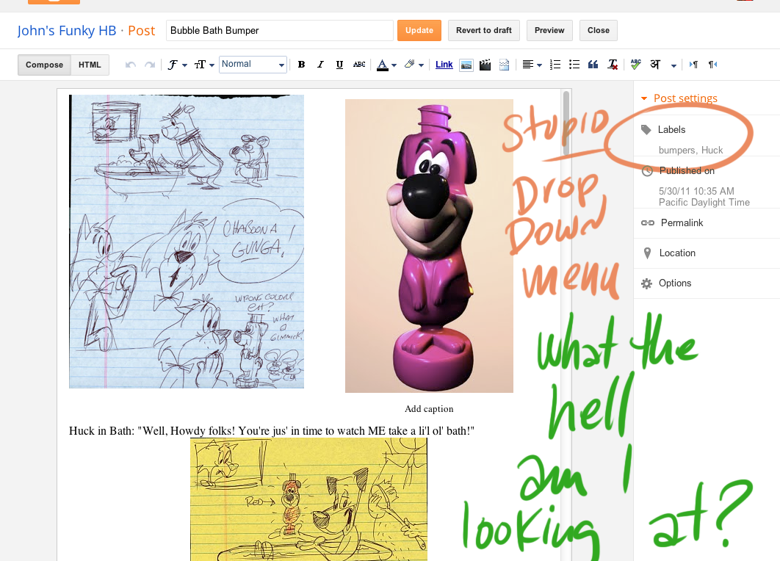
Task: Click the spell check icon
Action: pos(635,64)
